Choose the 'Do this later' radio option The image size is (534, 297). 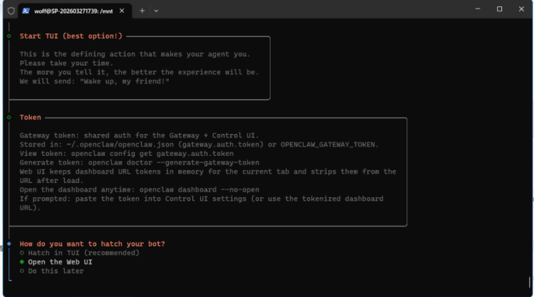(x=52, y=271)
